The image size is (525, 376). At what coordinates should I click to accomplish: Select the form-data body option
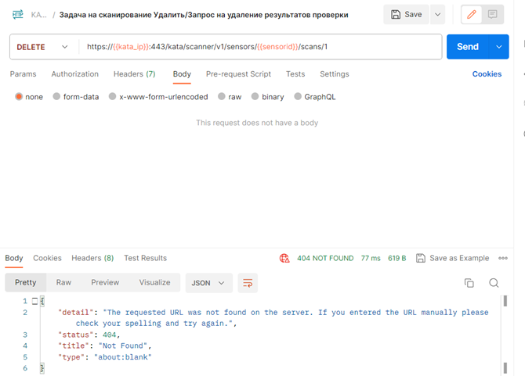click(76, 97)
